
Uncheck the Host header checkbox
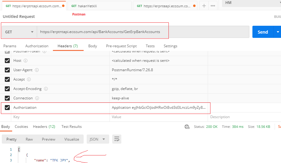(7, 61)
